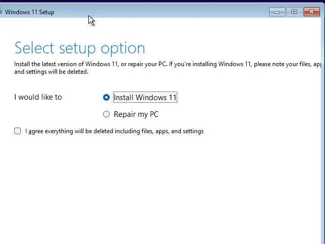Image resolution: width=325 pixels, height=244 pixels.
Task: Maximize the Windows 11 Setup window
Action: click(294, 12)
